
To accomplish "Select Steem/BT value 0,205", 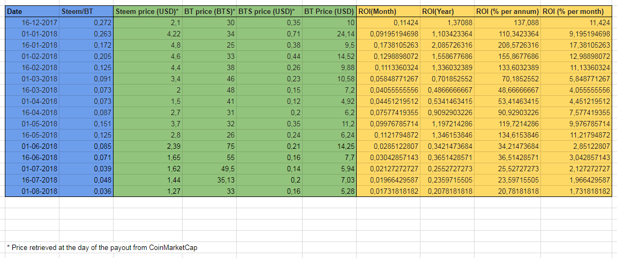I will pos(86,56).
